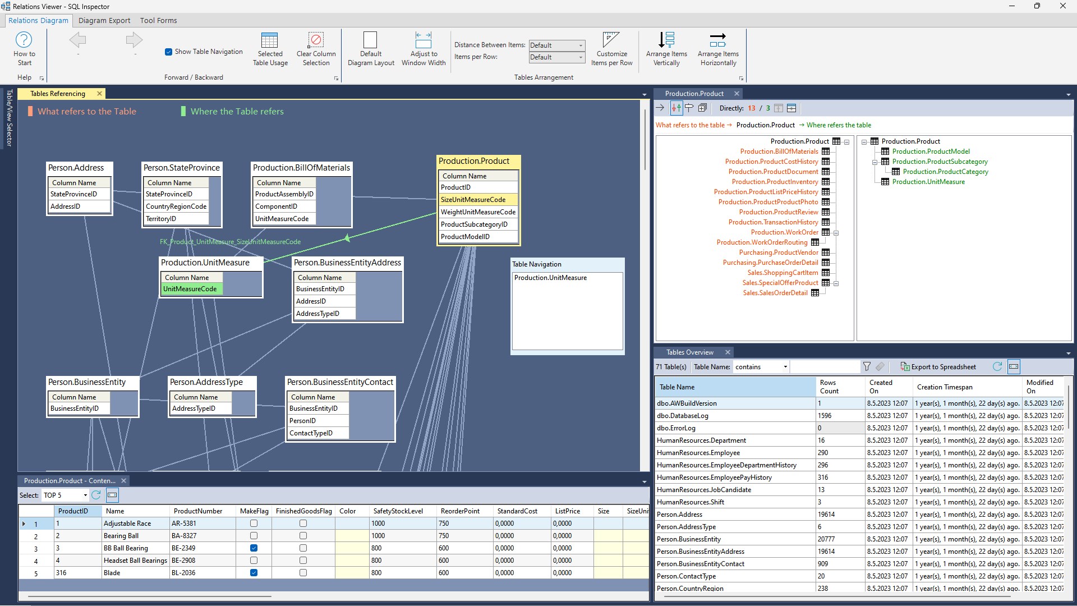1077x606 pixels.
Task: Click the How to Start help icon
Action: pos(24,40)
